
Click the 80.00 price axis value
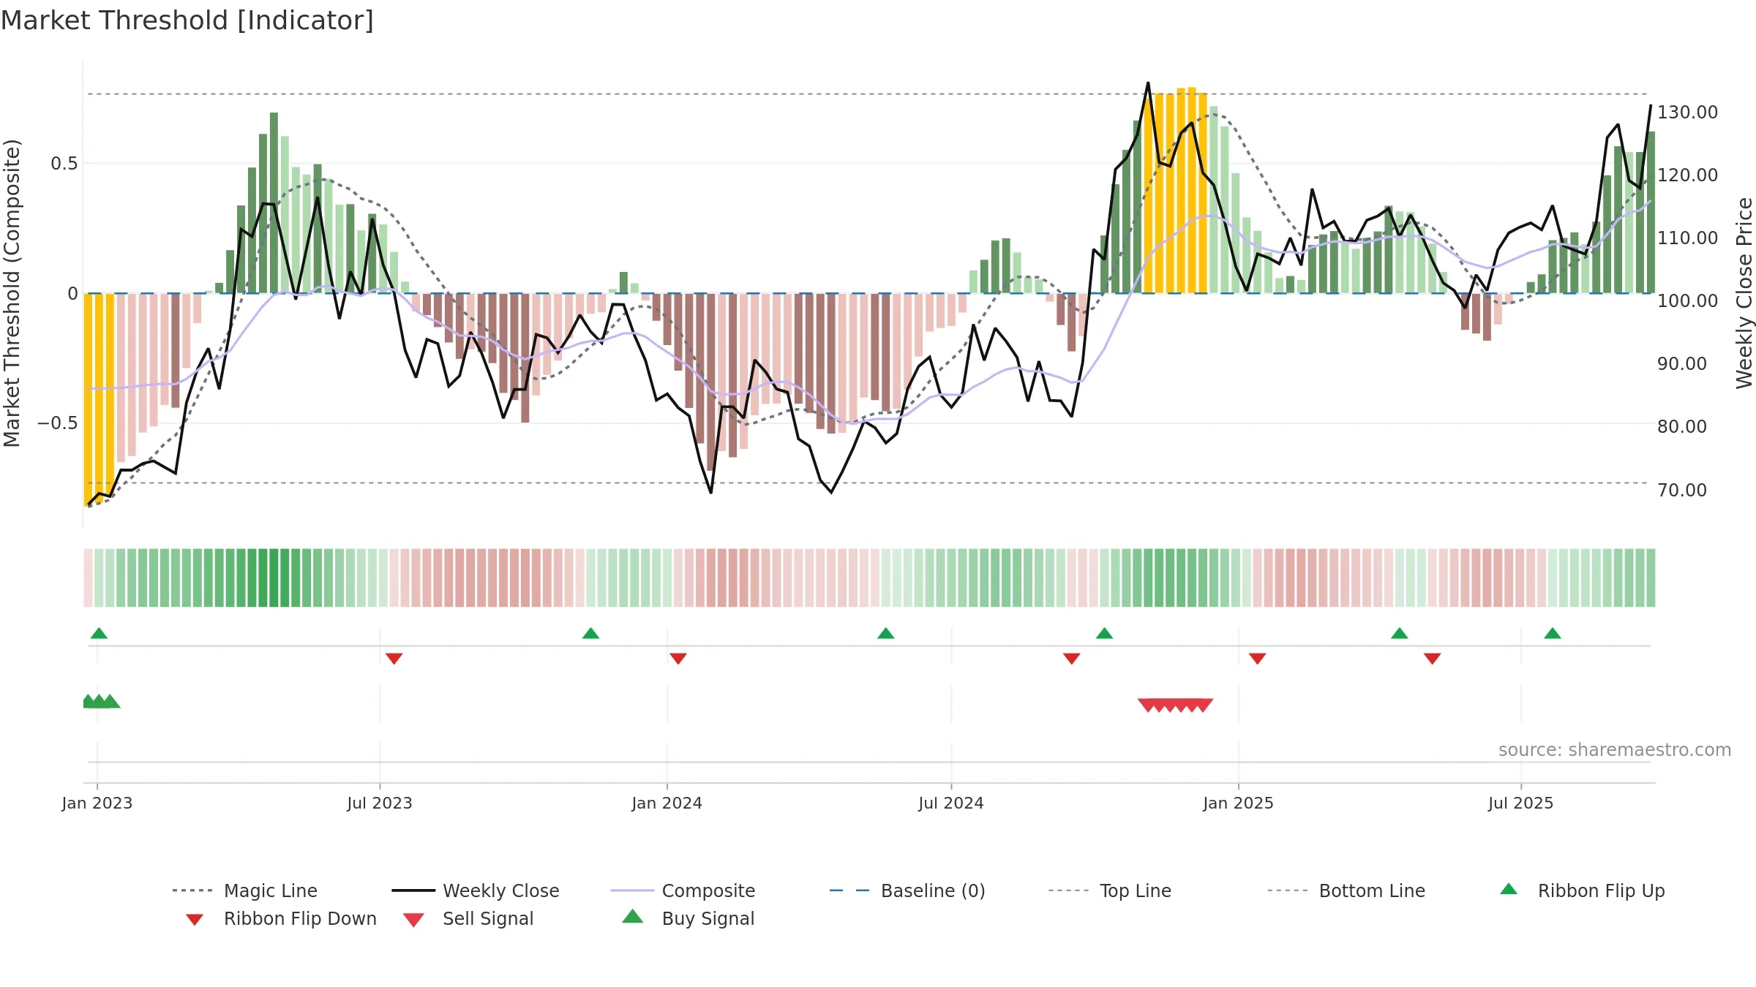pyautogui.click(x=1682, y=427)
